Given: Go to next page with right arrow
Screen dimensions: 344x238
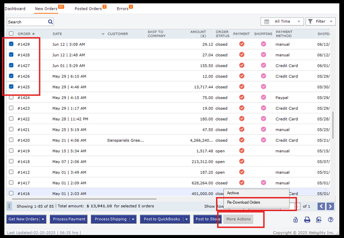Looking at the screenshot, I should tap(330, 206).
